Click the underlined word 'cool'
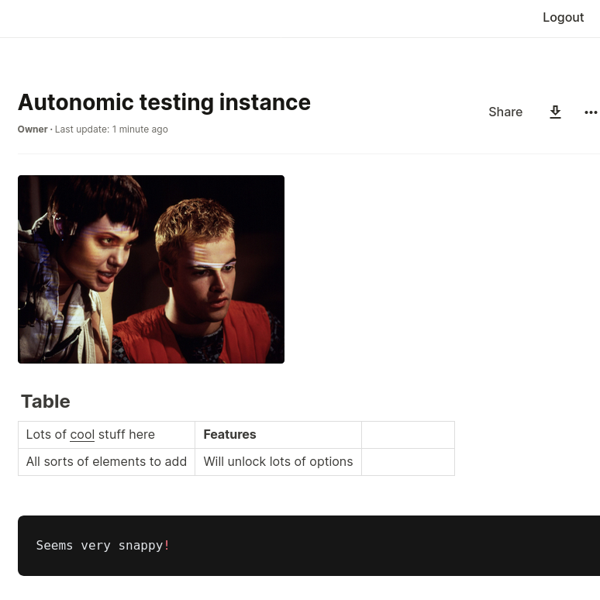This screenshot has width=600, height=600. (82, 435)
